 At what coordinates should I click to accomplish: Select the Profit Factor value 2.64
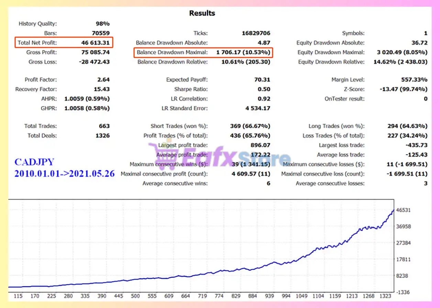pyautogui.click(x=103, y=80)
